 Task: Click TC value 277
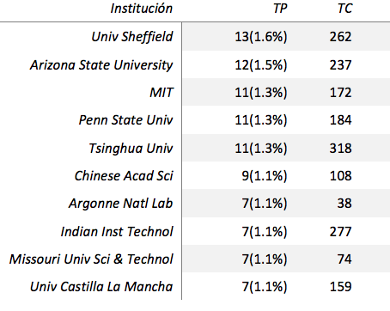click(340, 231)
